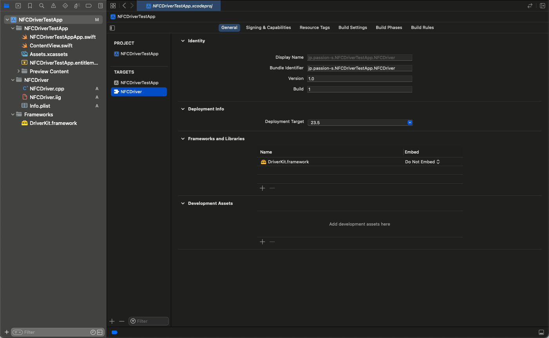
Task: Open the Find navigator magnifier icon
Action: [x=42, y=6]
